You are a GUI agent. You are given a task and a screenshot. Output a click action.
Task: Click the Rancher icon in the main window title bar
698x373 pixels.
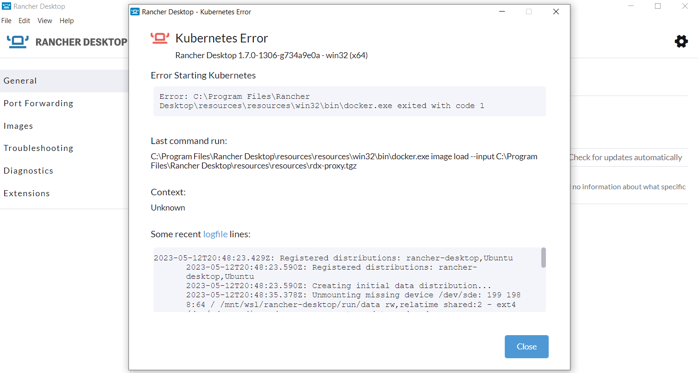tap(7, 6)
